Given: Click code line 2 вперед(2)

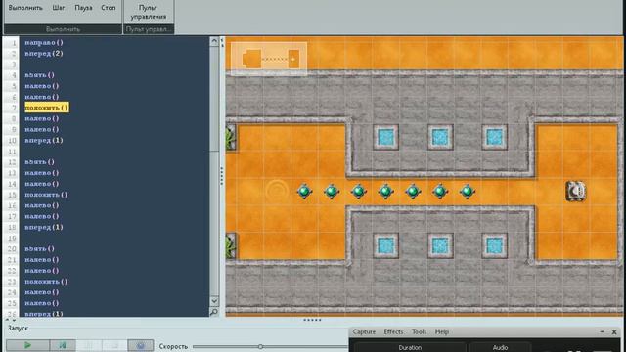Looking at the screenshot, I should pyautogui.click(x=43, y=53).
